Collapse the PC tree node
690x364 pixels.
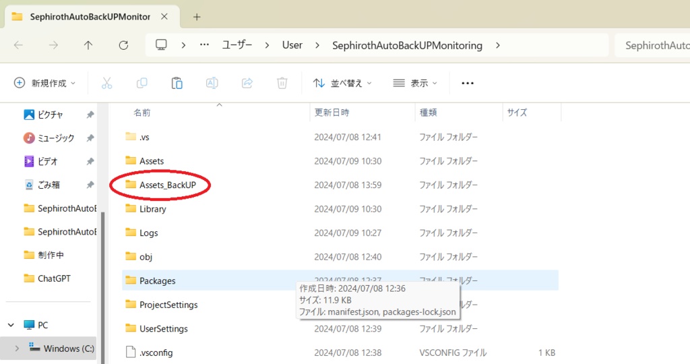tap(11, 325)
